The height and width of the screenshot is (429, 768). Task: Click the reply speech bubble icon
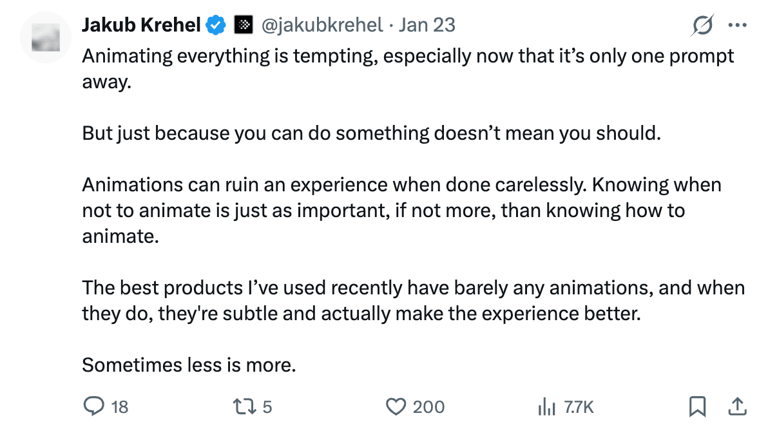(x=95, y=406)
